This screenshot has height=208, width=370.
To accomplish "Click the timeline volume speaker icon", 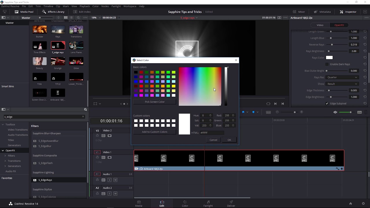I will click(335, 112).
